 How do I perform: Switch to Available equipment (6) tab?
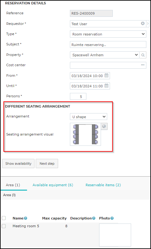click(x=53, y=185)
